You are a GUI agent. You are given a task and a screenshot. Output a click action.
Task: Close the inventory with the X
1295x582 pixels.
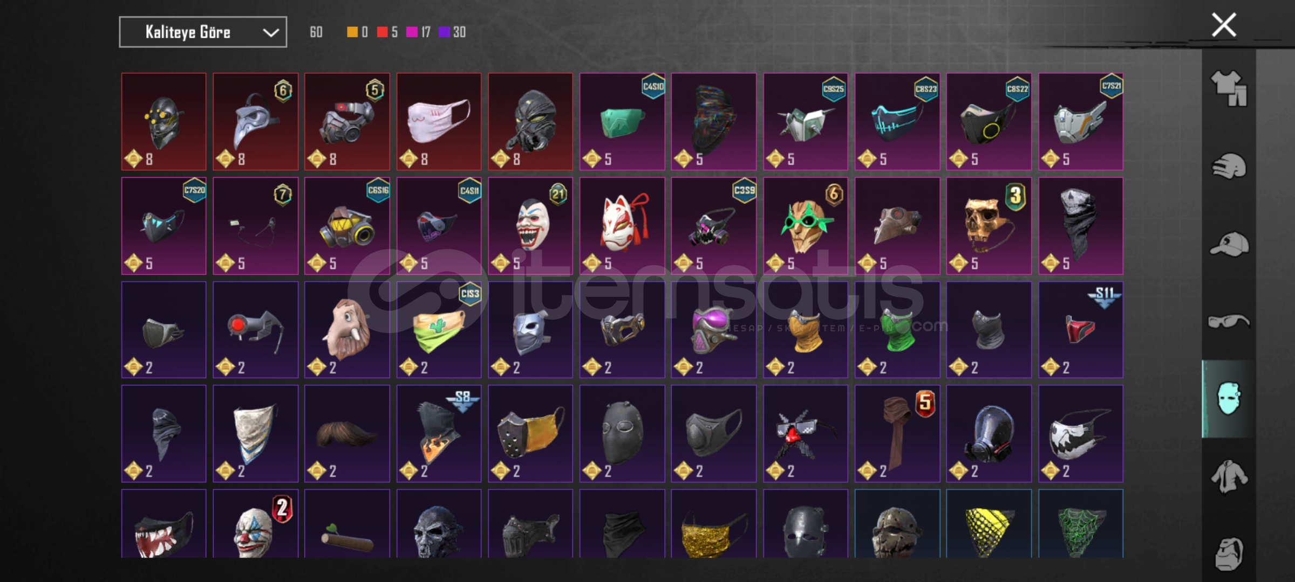1223,25
